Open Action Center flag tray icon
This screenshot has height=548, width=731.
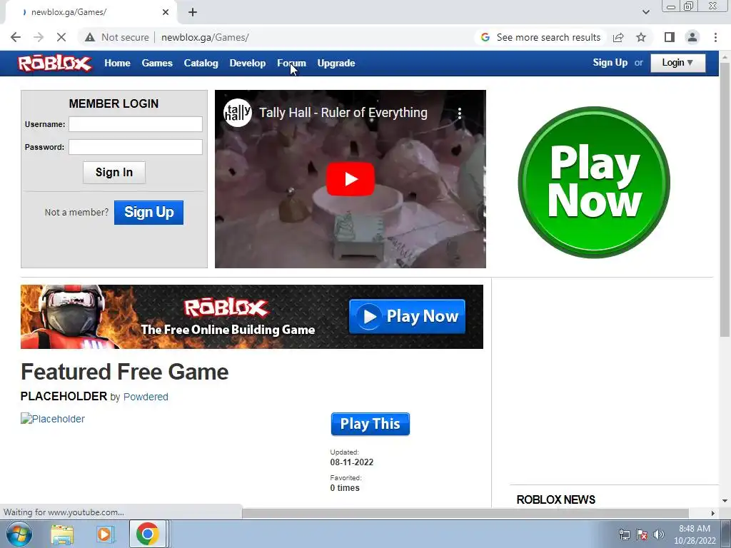(x=642, y=534)
